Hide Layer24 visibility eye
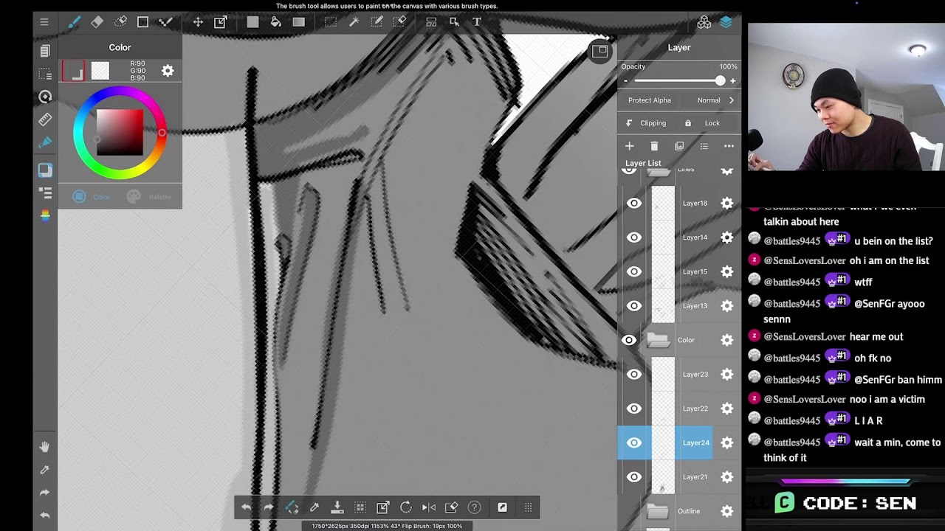The image size is (945, 531). click(634, 442)
